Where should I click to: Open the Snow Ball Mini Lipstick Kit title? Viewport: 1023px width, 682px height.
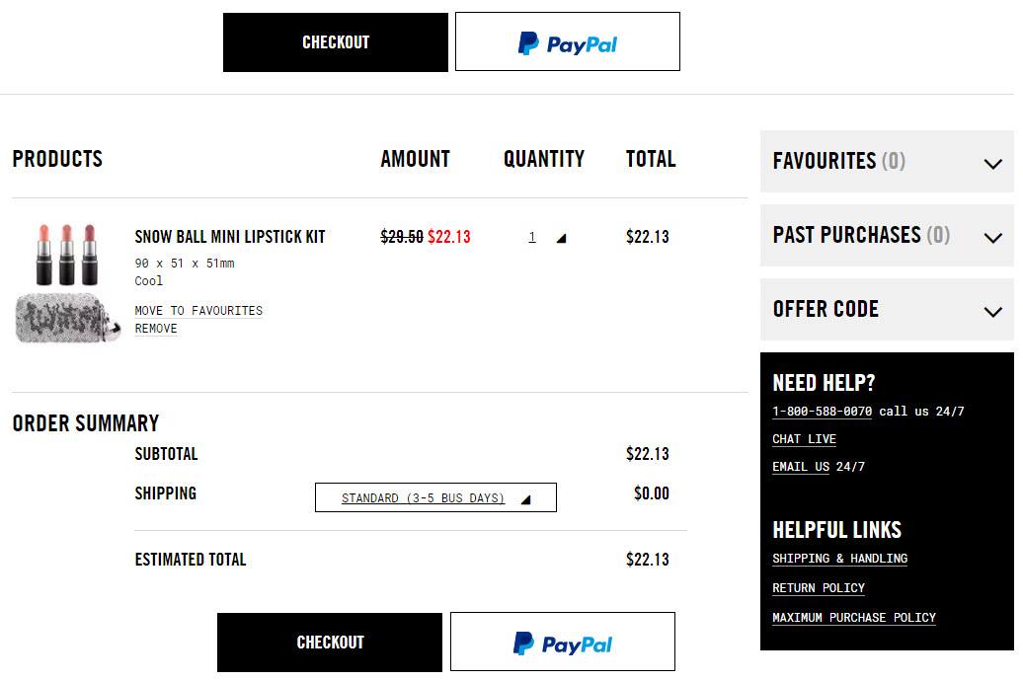[x=230, y=237]
